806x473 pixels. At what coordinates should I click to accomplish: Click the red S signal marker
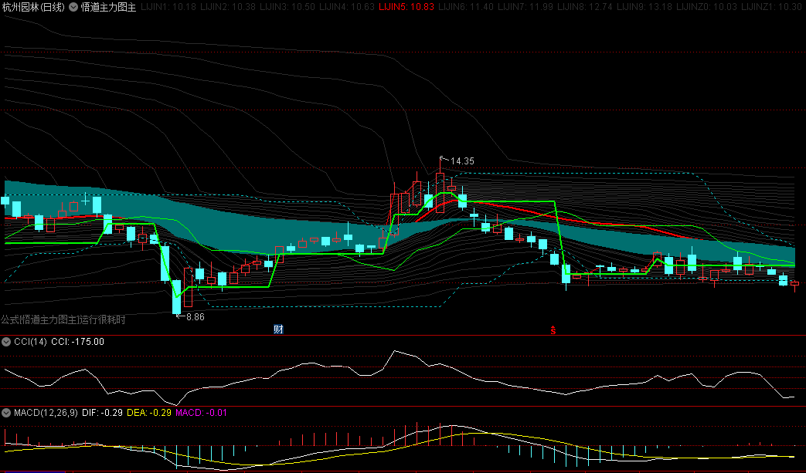553,330
